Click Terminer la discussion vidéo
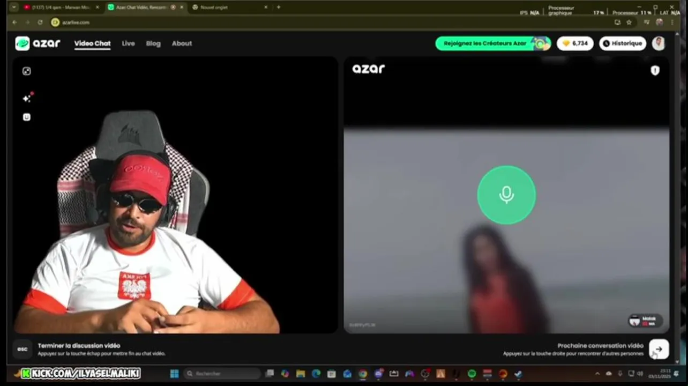688x386 pixels. [x=79, y=346]
